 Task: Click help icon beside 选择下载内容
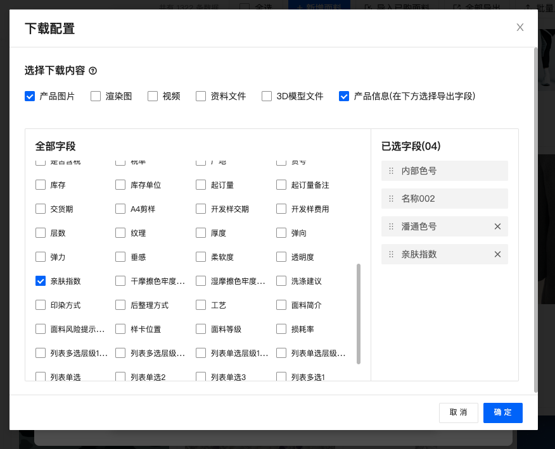[x=92, y=71]
